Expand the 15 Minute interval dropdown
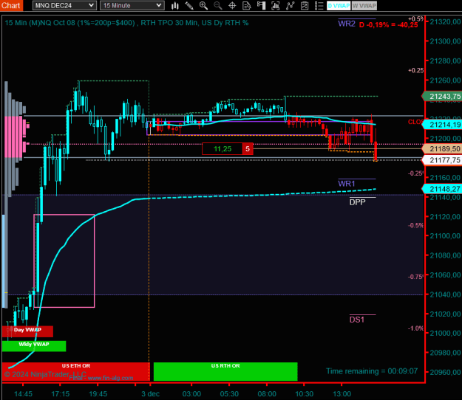This screenshot has height=400, width=462. click(x=132, y=5)
